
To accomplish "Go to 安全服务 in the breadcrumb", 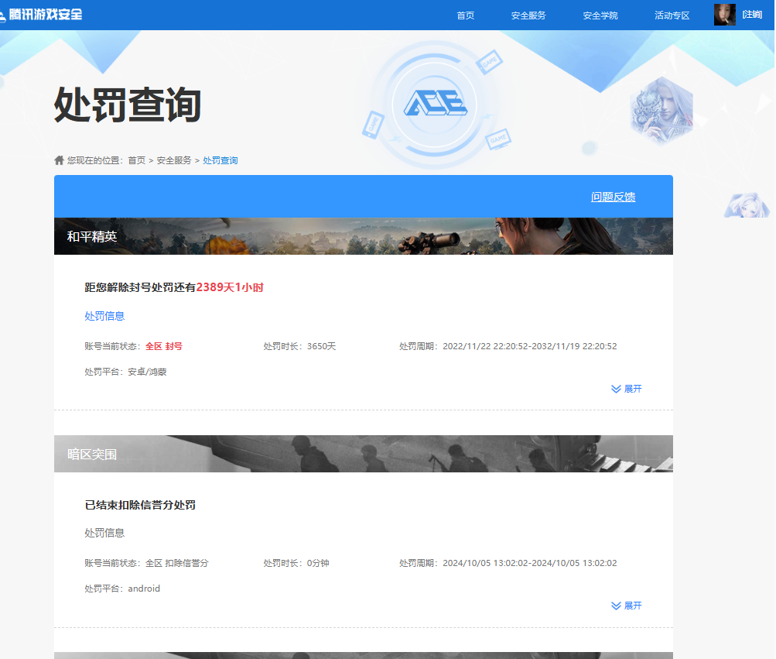I will coord(174,160).
